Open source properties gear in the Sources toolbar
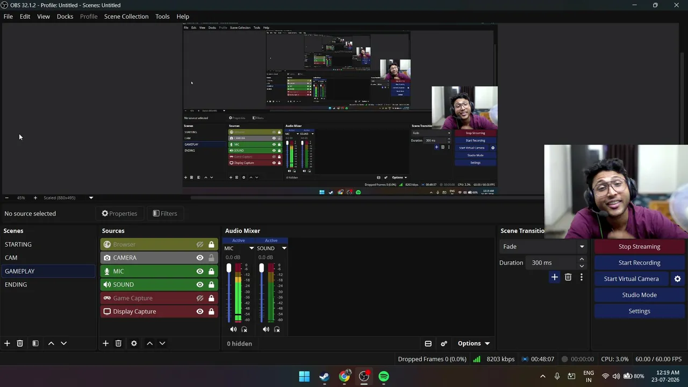688x387 pixels. click(134, 343)
